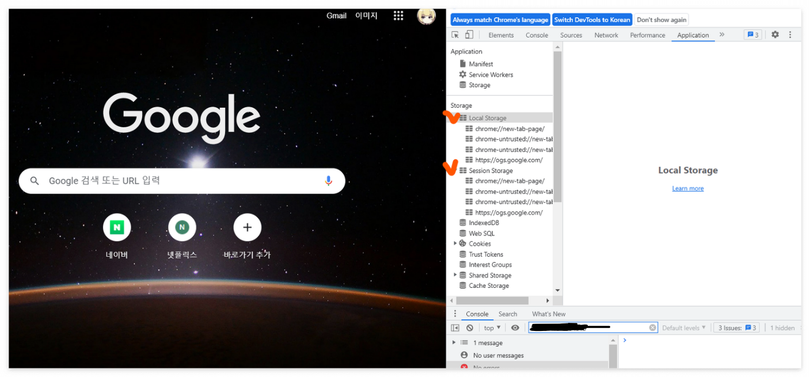Click Switch DevTools to Korean button

(592, 20)
